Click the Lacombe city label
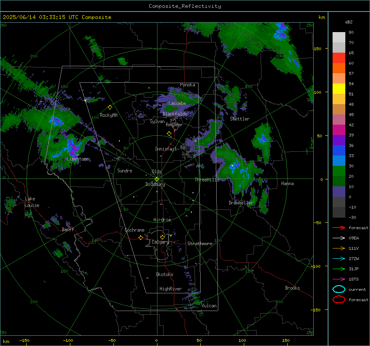 coord(177,103)
